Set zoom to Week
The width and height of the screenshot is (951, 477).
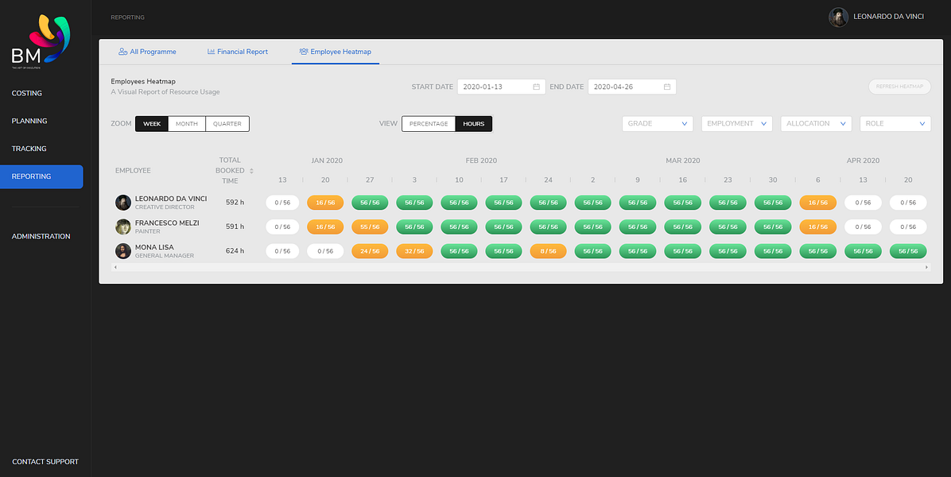coord(152,124)
